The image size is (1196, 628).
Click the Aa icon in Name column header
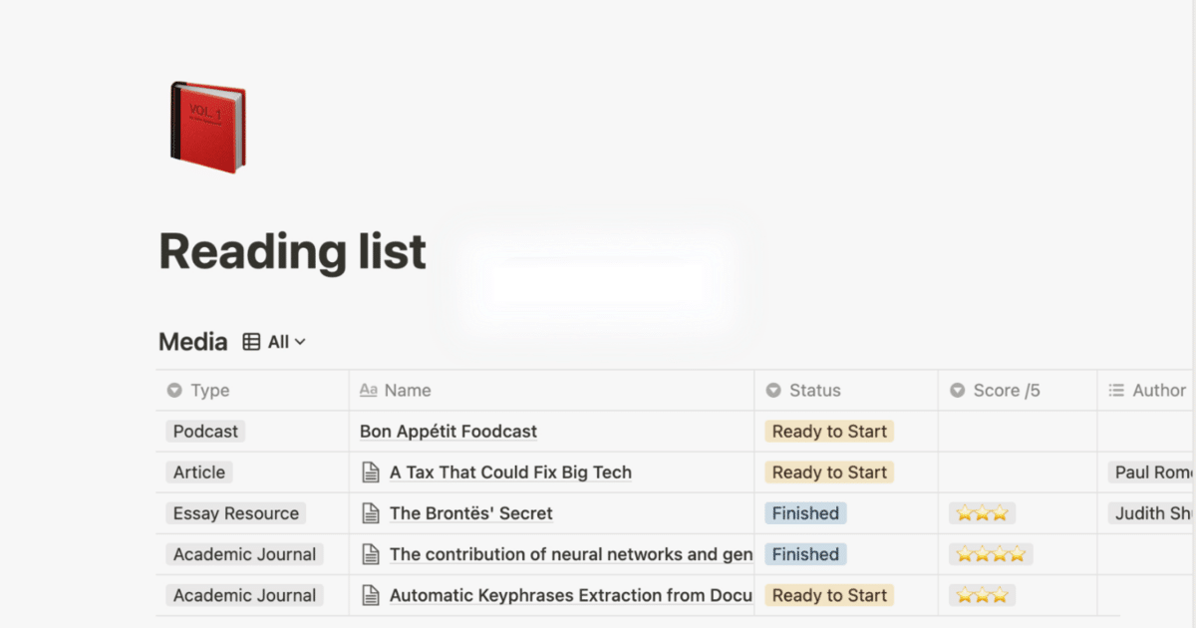(368, 391)
